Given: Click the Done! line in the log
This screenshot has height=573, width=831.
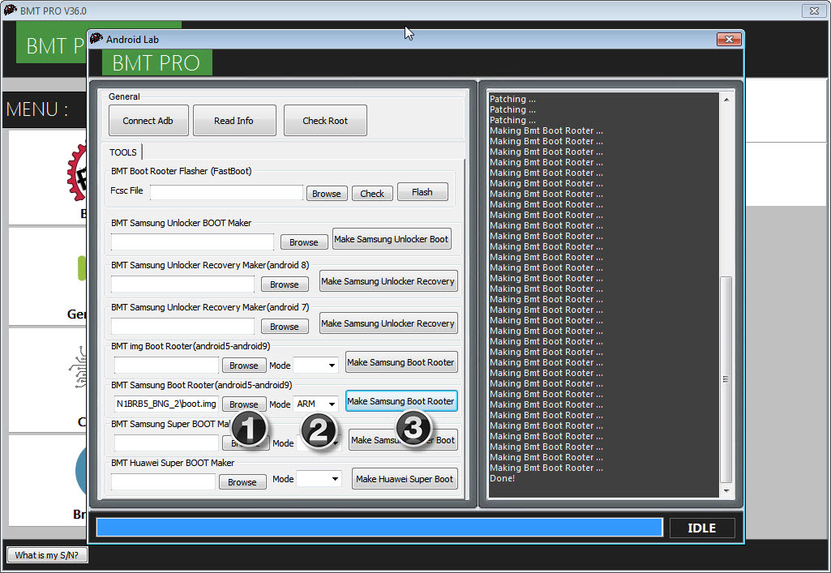Looking at the screenshot, I should pos(502,478).
